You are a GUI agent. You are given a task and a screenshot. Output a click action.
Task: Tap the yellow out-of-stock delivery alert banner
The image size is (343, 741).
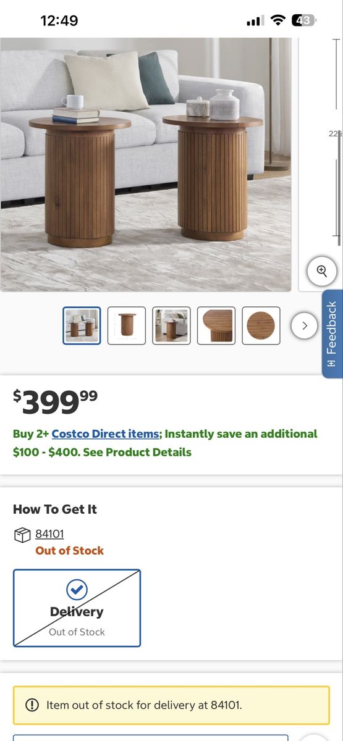click(x=171, y=705)
